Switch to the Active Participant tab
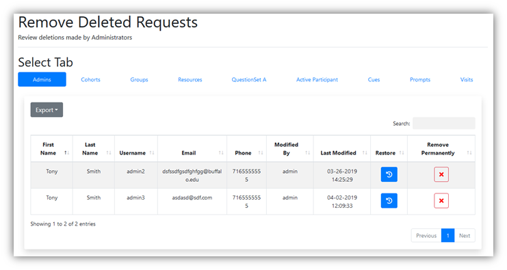The image size is (507, 270). coord(317,79)
